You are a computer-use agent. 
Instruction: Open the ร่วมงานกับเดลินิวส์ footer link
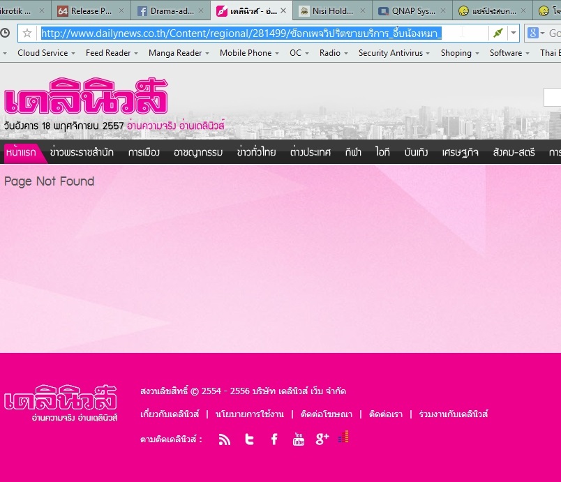[x=454, y=414]
